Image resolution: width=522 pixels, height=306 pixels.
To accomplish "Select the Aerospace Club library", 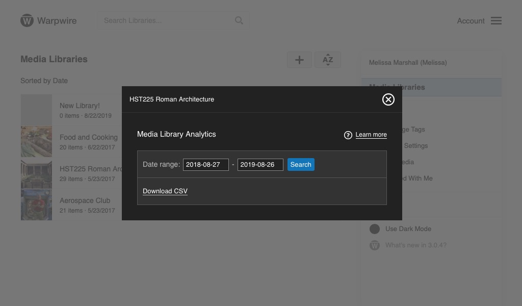I will [85, 200].
